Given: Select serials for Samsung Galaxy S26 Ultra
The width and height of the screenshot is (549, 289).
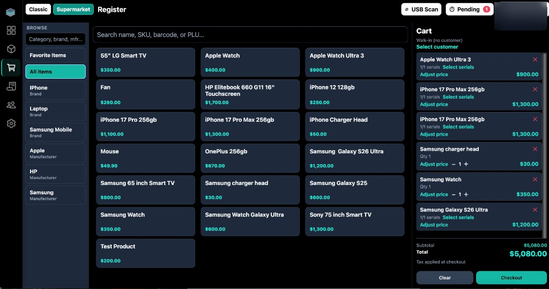Looking at the screenshot, I should tap(458, 218).
